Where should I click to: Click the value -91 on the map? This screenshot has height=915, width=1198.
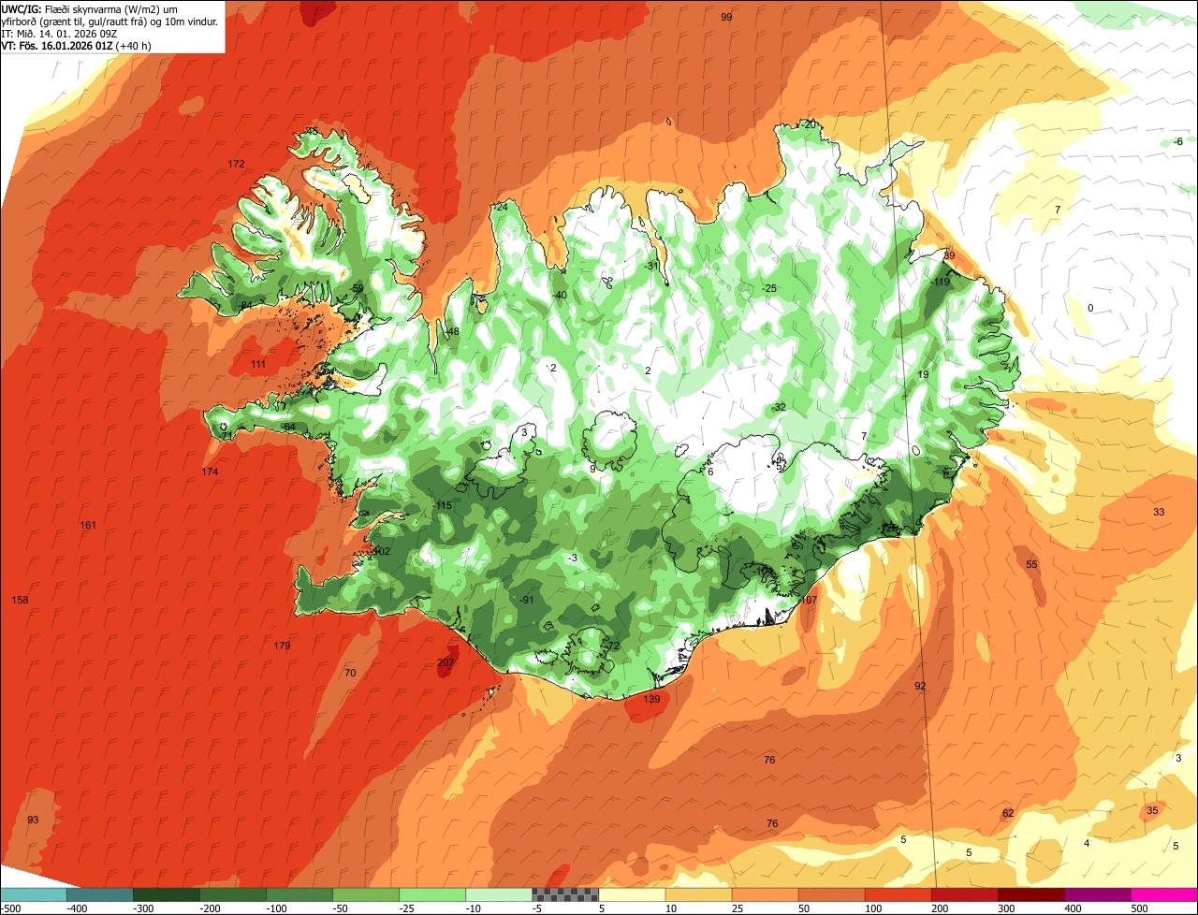[x=527, y=600]
